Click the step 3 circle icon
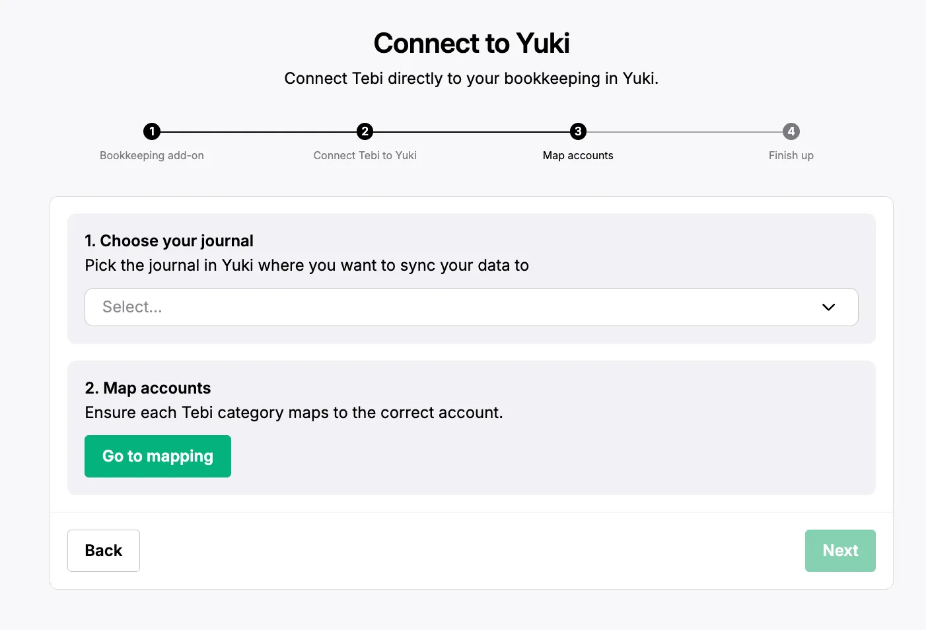This screenshot has width=926, height=630. coord(578,131)
